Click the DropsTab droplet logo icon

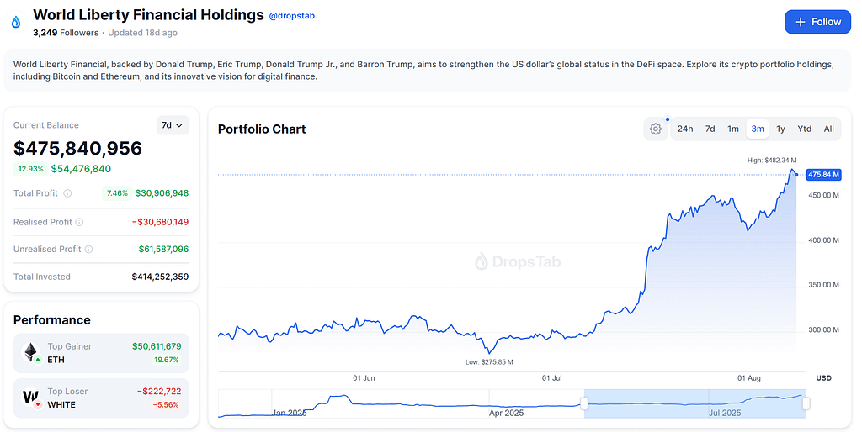[16, 23]
